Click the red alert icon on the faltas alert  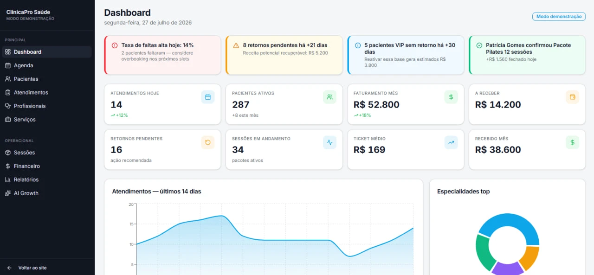115,45
